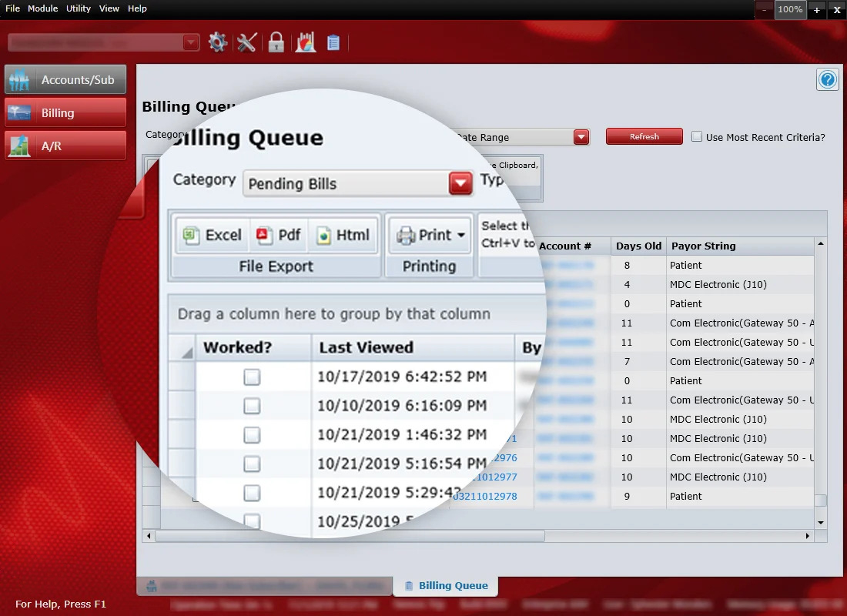Open the Pending Bills category dropdown

460,183
